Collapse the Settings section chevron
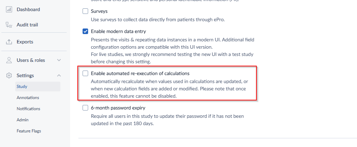Image resolution: width=357 pixels, height=147 pixels. (x=59, y=75)
